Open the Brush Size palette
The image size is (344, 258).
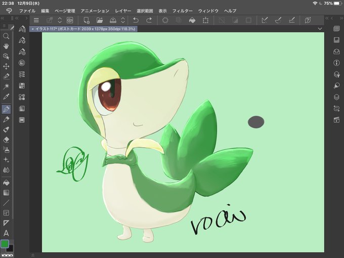coord(22,52)
